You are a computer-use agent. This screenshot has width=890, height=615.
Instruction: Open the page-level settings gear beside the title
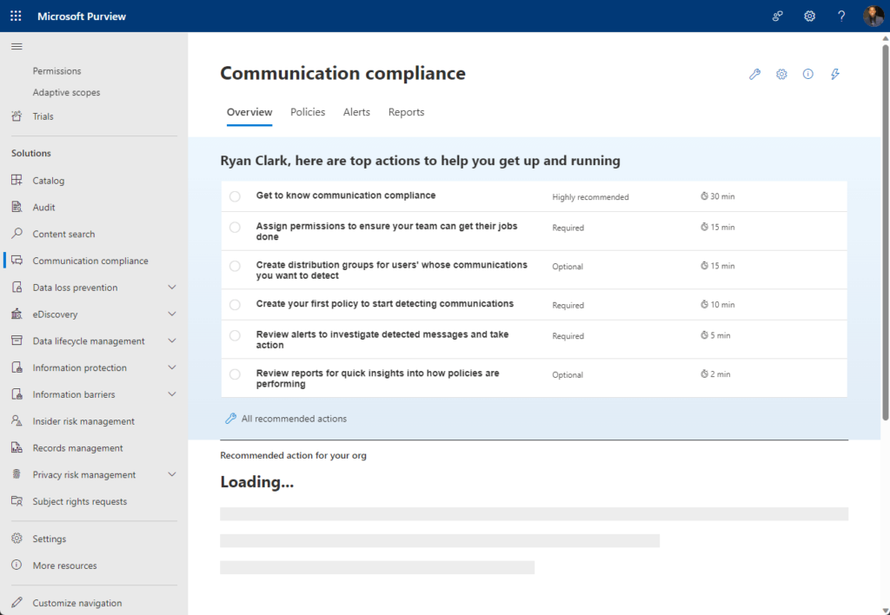click(x=781, y=75)
